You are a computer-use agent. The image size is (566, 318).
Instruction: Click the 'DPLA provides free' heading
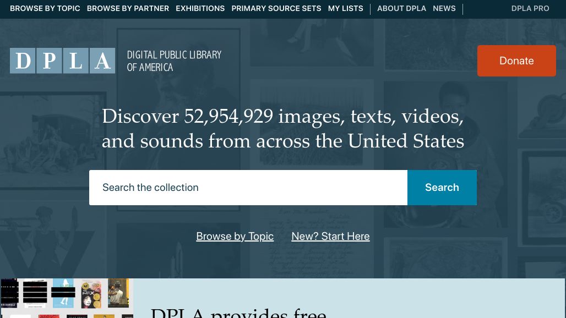(238, 312)
